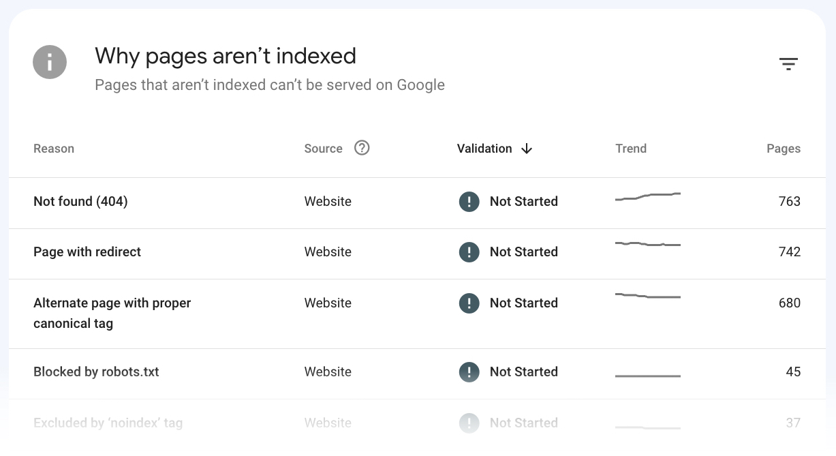This screenshot has height=456, width=836.
Task: Click the alert icon on Excluded by 'noindex' row
Action: coord(469,423)
